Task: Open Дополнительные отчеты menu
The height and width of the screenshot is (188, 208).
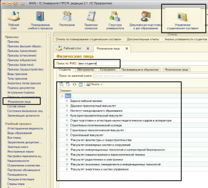Action: 143,39
